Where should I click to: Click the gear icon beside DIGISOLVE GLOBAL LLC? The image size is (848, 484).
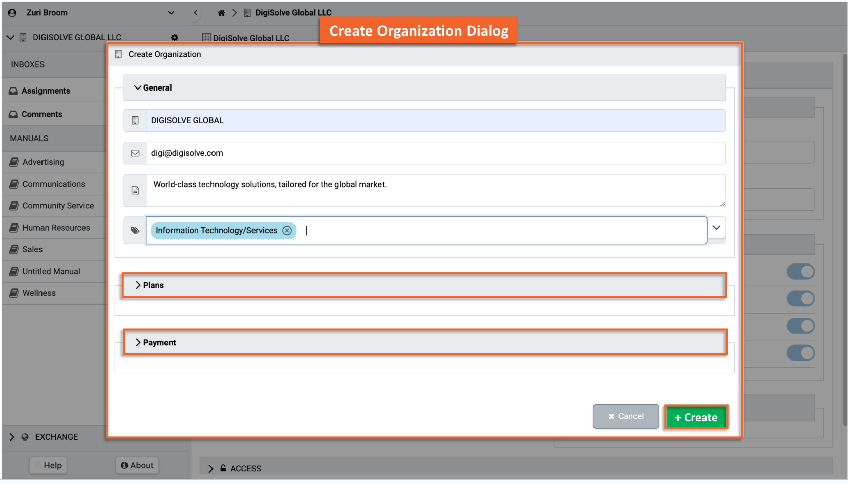click(175, 38)
